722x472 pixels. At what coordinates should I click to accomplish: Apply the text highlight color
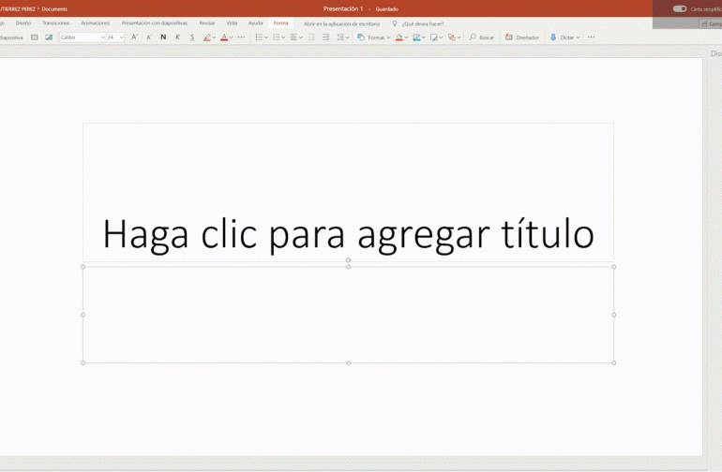tap(206, 37)
